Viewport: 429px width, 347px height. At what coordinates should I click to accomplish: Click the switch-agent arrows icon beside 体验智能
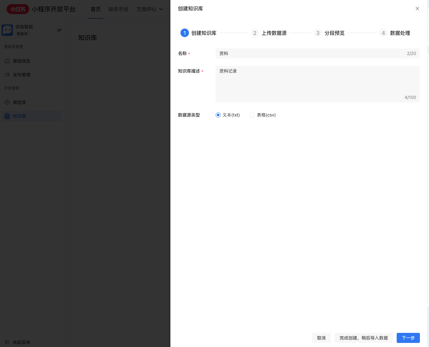pos(59,30)
